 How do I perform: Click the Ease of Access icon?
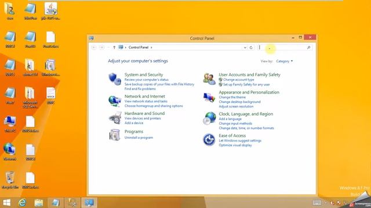[x=209, y=140]
